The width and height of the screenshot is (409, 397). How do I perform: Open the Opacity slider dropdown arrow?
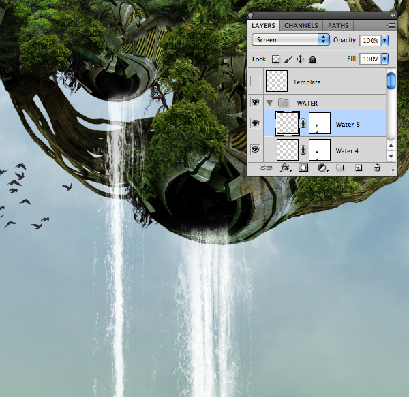(384, 40)
